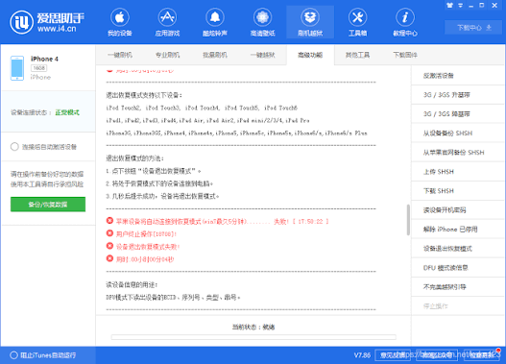Image resolution: width=506 pixels, height=364 pixels.
Task: Open the skin shirt icon in title bar
Action: pos(449,5)
